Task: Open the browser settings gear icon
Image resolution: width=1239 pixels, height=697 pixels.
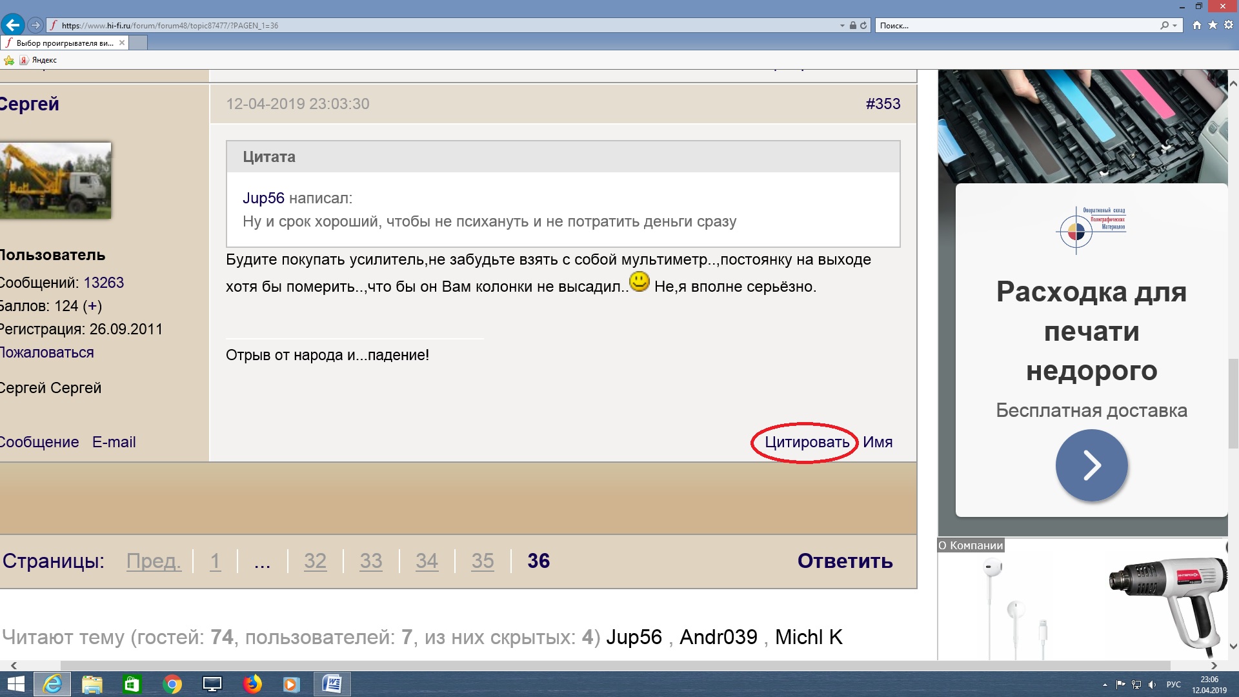Action: 1228,25
